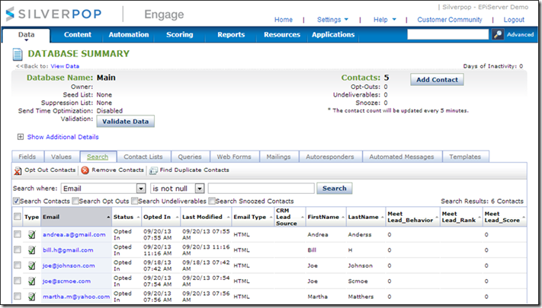Click Advanced search link
This screenshot has height=308, width=542.
[x=520, y=34]
